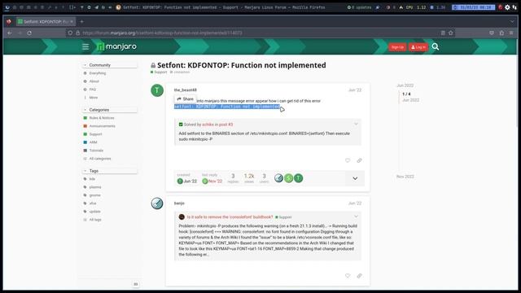Screen dimensions: 521x293
Task: Open new browser tab with plus
Action: (x=81, y=22)
